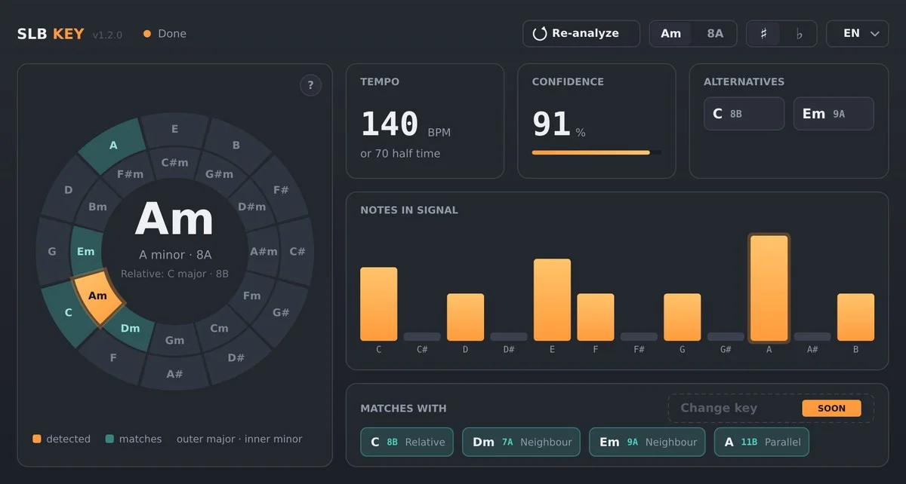This screenshot has width=906, height=484.
Task: Switch key display to 8A Camelot notation
Action: (x=714, y=34)
